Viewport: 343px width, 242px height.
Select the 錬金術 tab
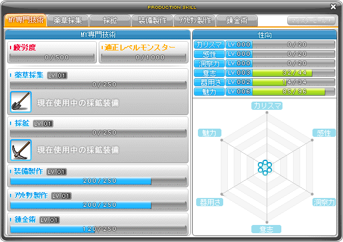click(237, 21)
